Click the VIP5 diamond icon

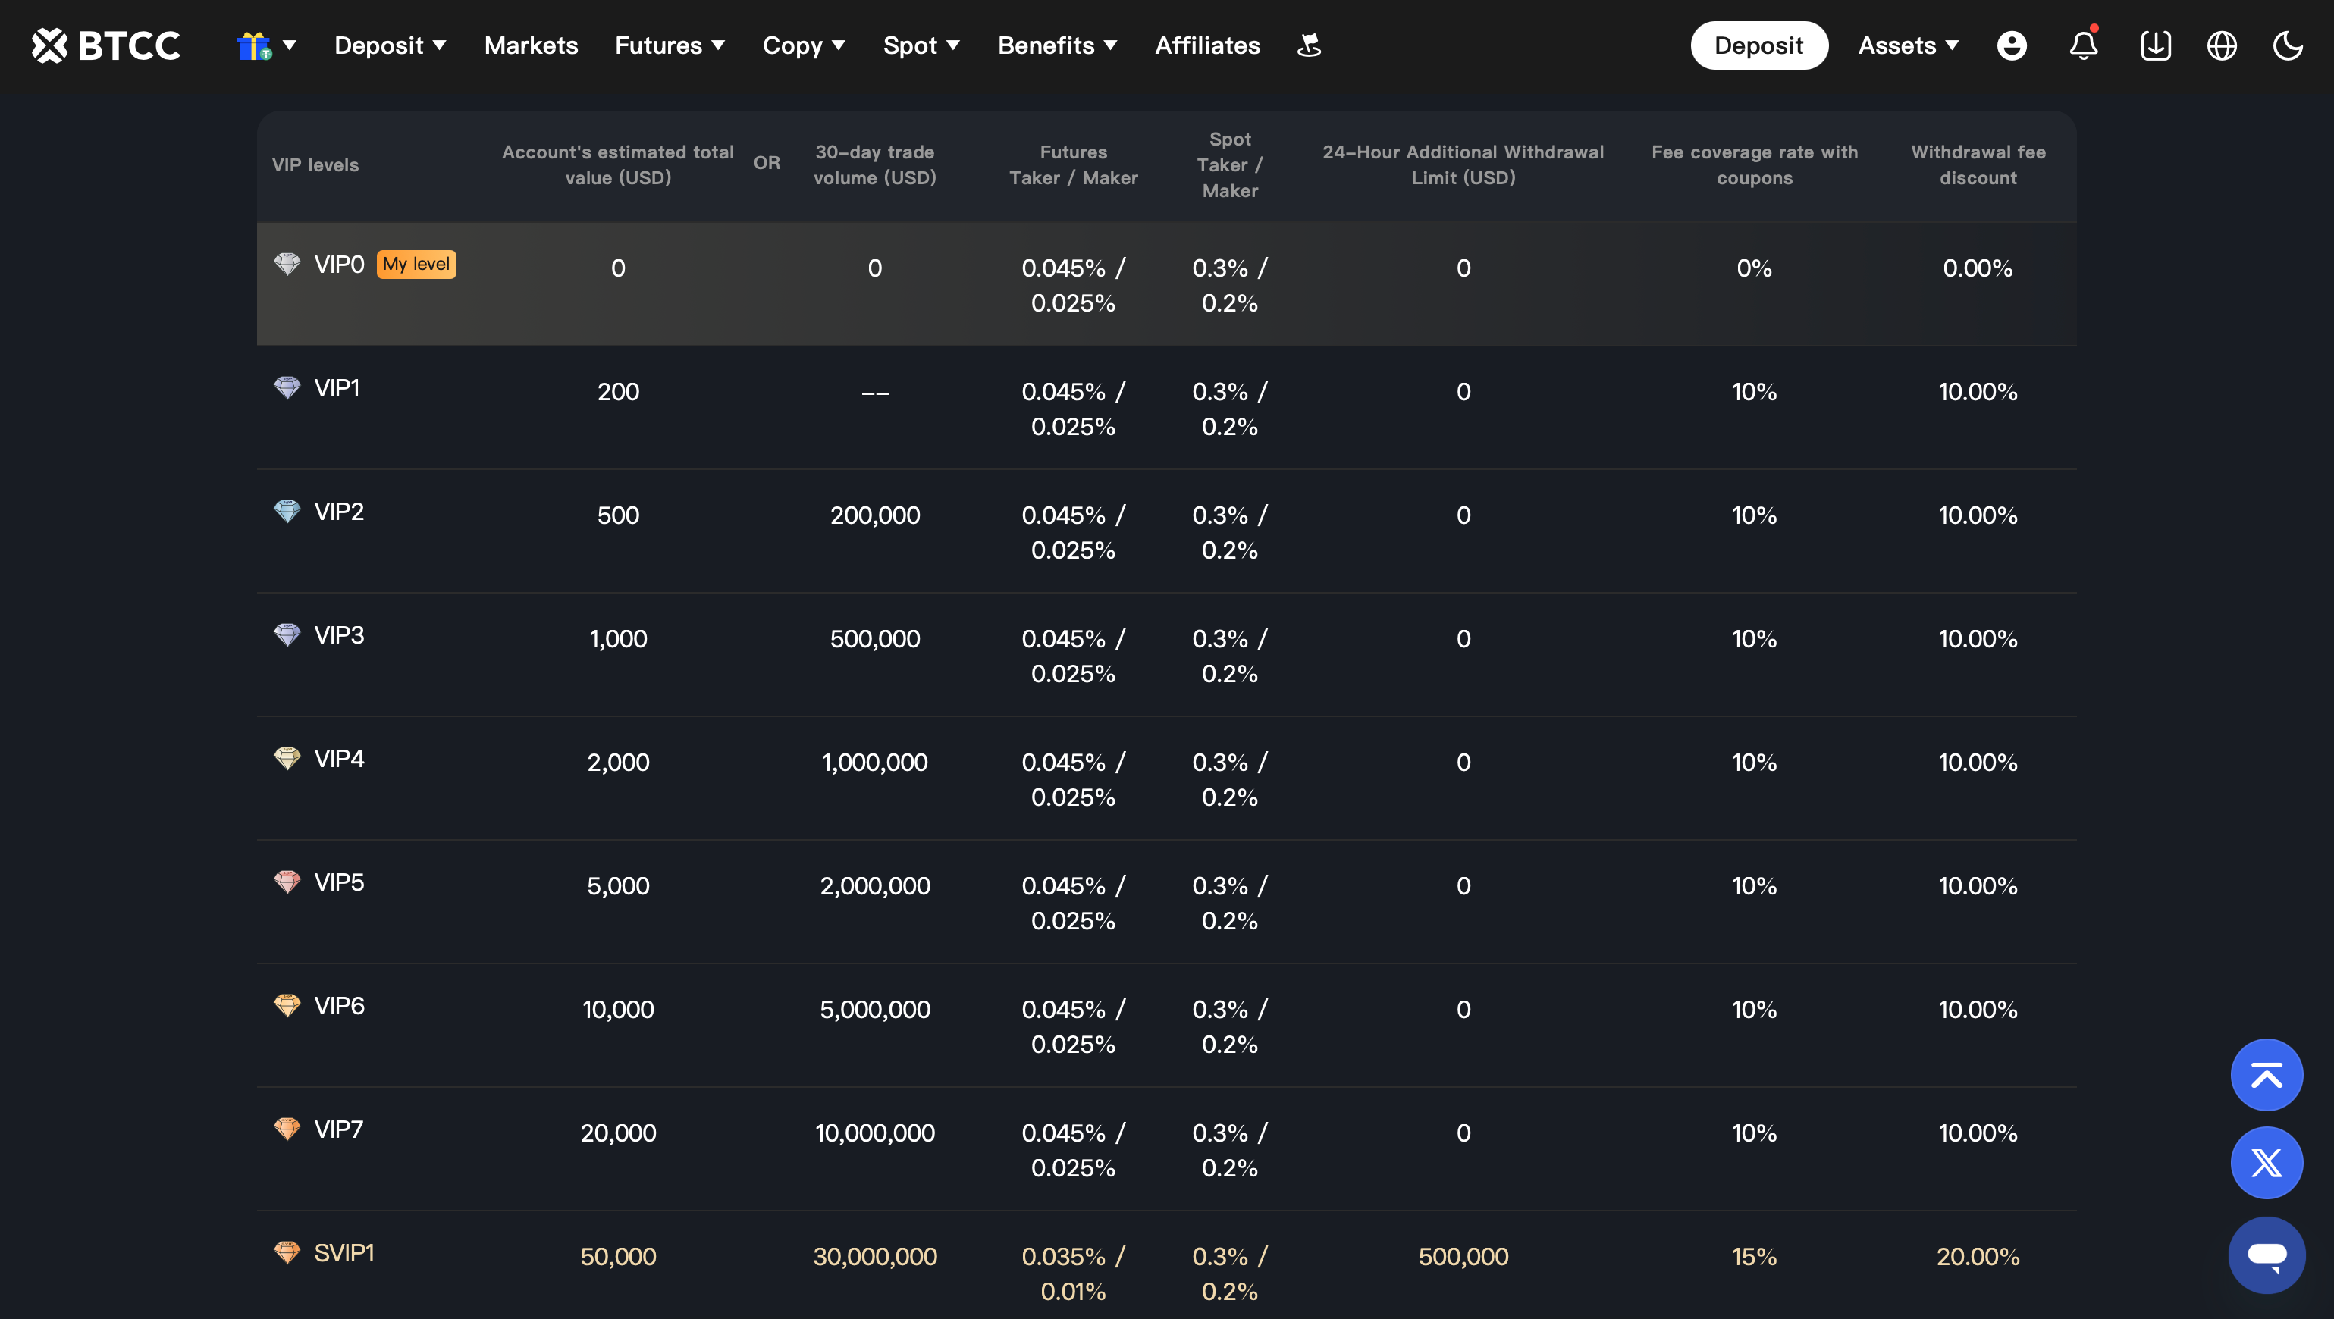(x=287, y=882)
